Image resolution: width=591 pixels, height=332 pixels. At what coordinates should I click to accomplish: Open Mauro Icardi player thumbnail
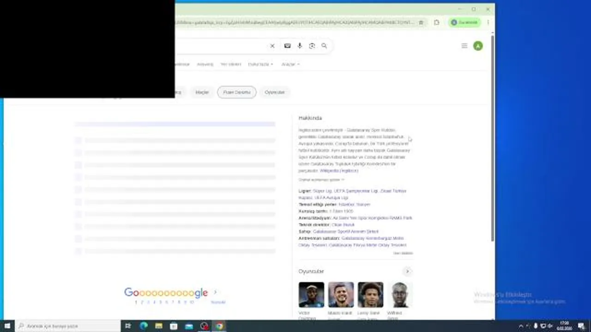click(341, 295)
